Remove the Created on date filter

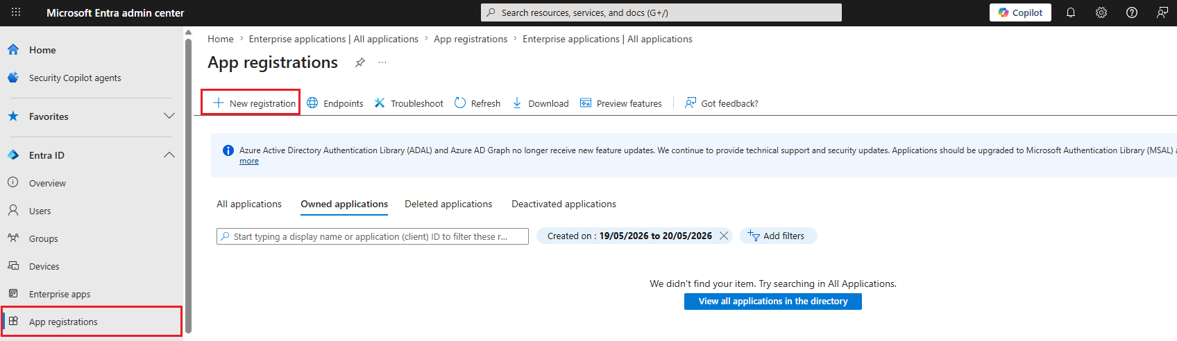coord(724,236)
